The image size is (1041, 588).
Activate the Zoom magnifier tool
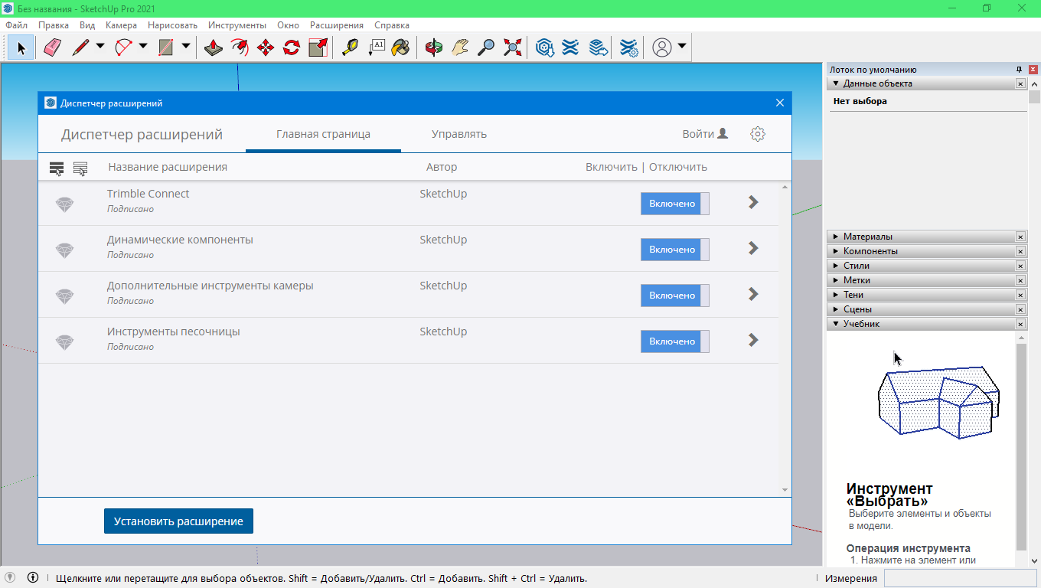point(486,47)
